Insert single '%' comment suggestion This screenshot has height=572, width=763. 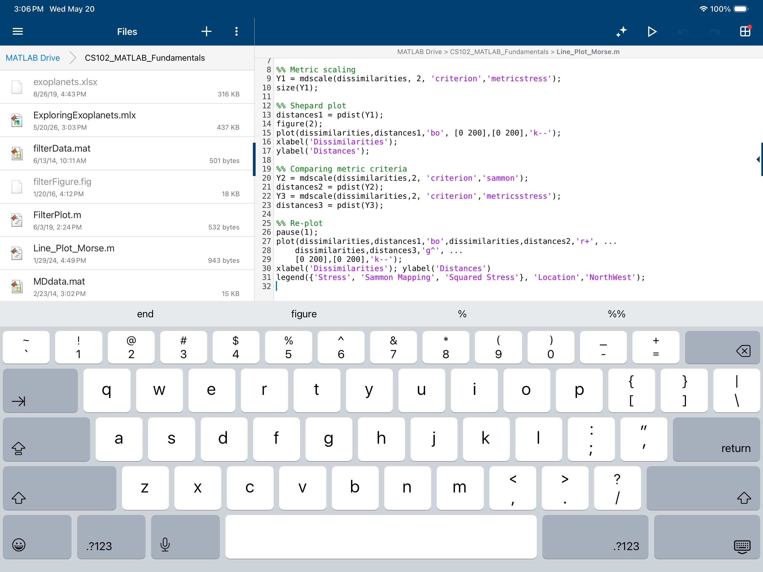point(462,314)
